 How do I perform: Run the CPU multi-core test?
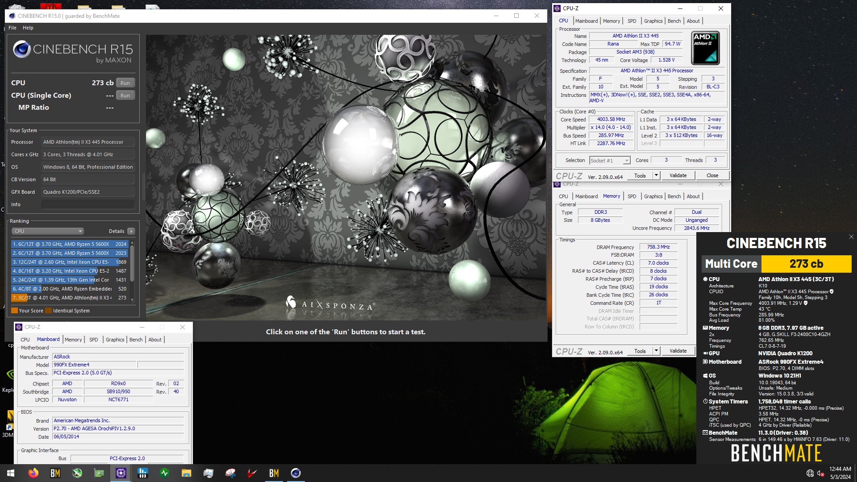coord(125,83)
